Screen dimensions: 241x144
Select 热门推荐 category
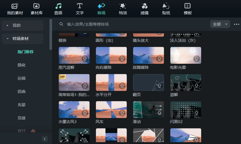[x=26, y=52]
